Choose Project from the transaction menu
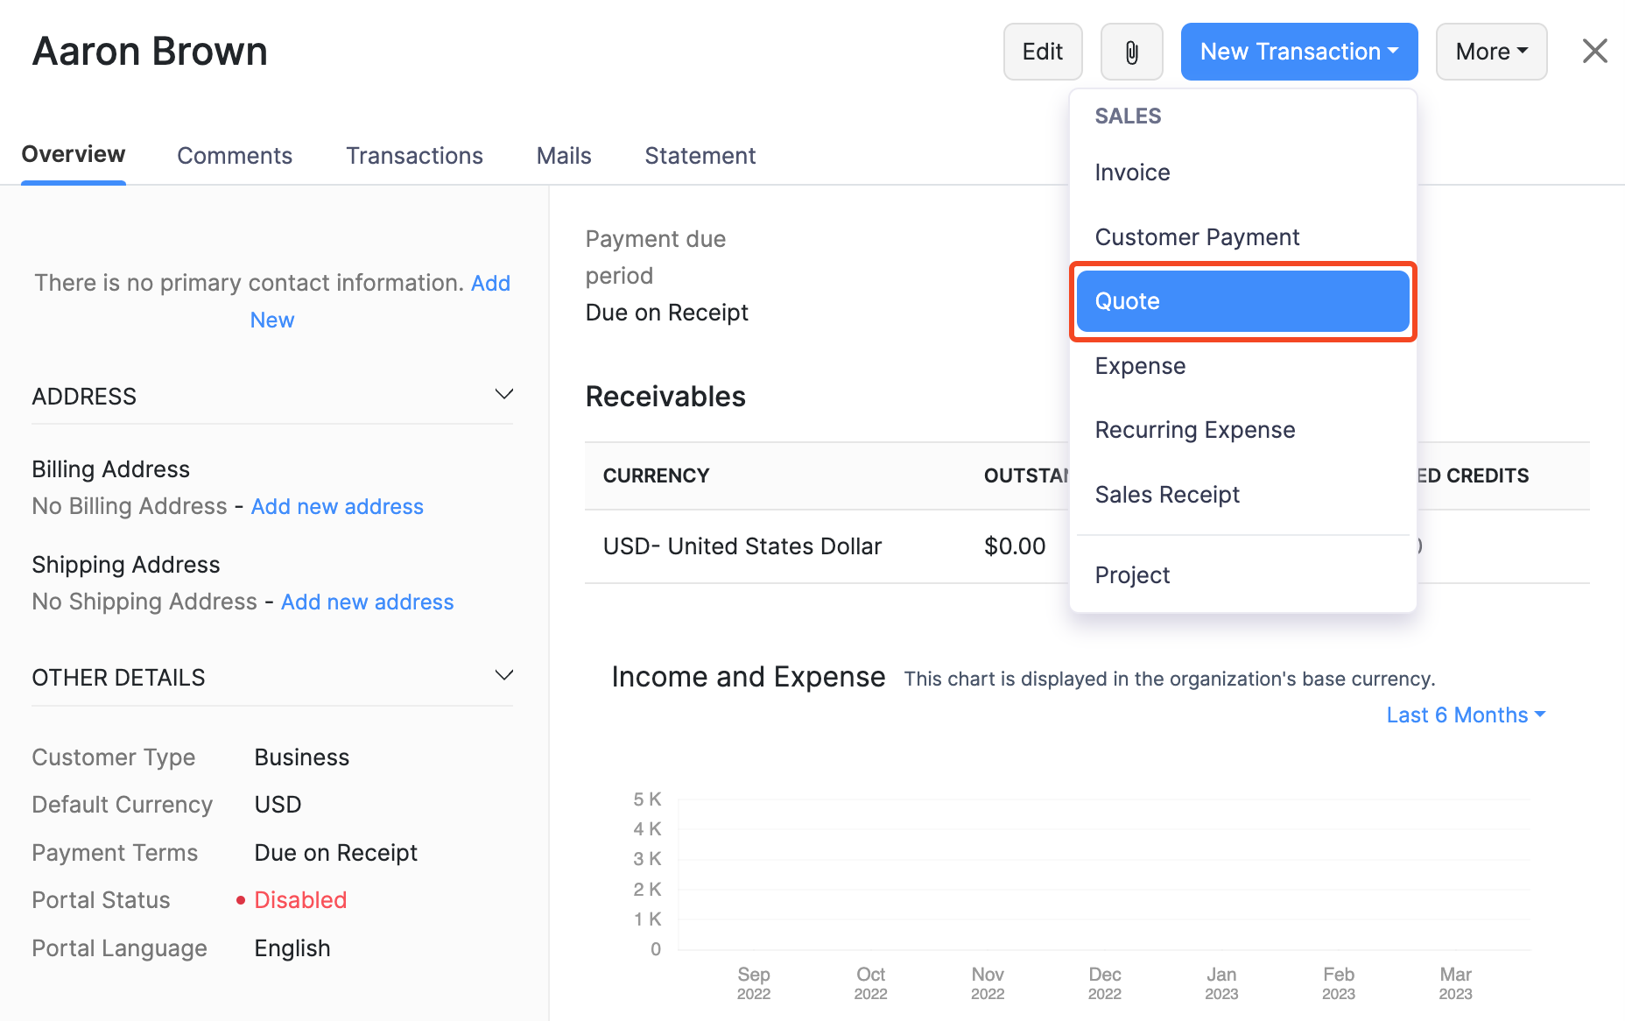This screenshot has width=1625, height=1021. (x=1132, y=575)
